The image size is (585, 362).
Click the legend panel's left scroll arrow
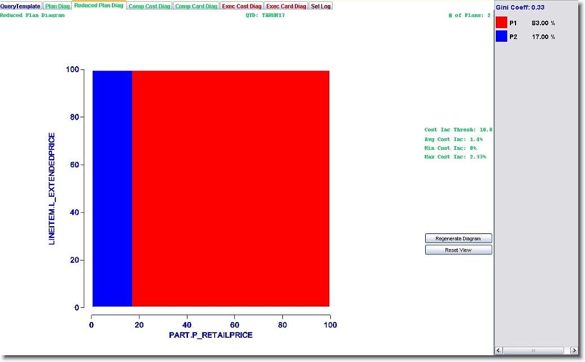[x=499, y=351]
